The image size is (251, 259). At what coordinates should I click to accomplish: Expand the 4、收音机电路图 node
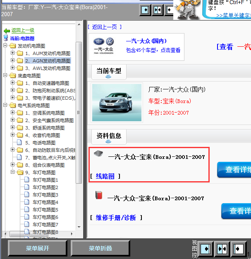click(x=12, y=134)
